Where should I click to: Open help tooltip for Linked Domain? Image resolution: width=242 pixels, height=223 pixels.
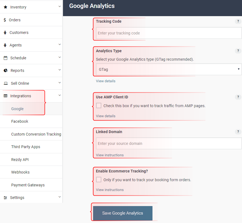tap(238, 132)
